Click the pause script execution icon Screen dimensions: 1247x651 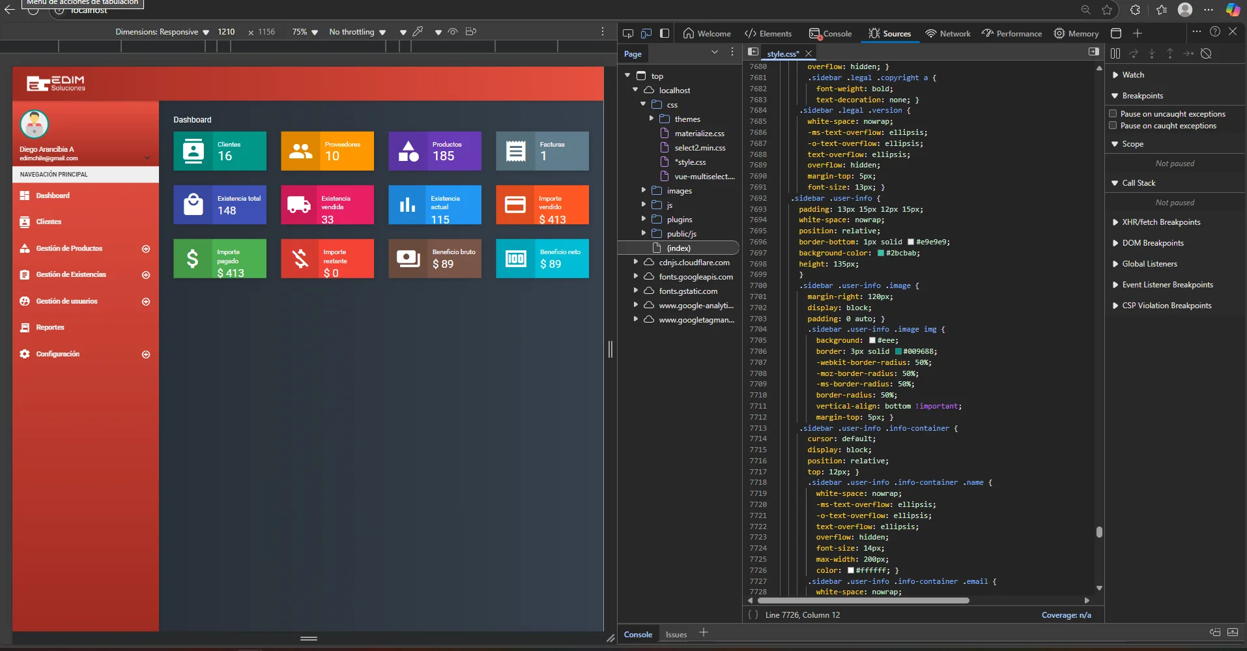coord(1115,53)
